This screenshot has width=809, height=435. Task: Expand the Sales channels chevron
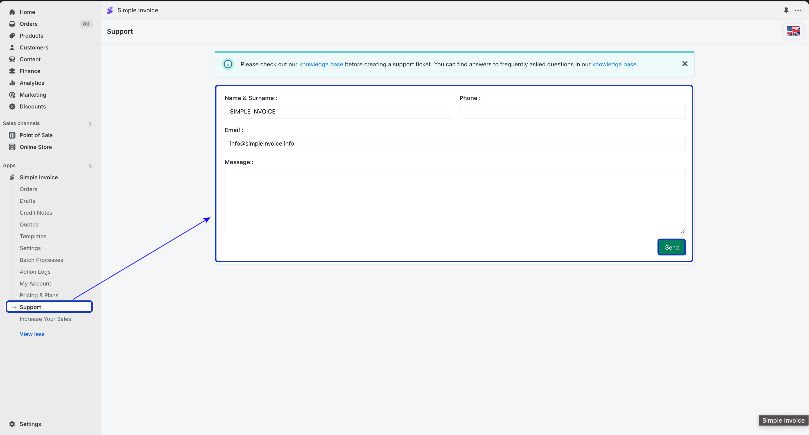point(90,124)
